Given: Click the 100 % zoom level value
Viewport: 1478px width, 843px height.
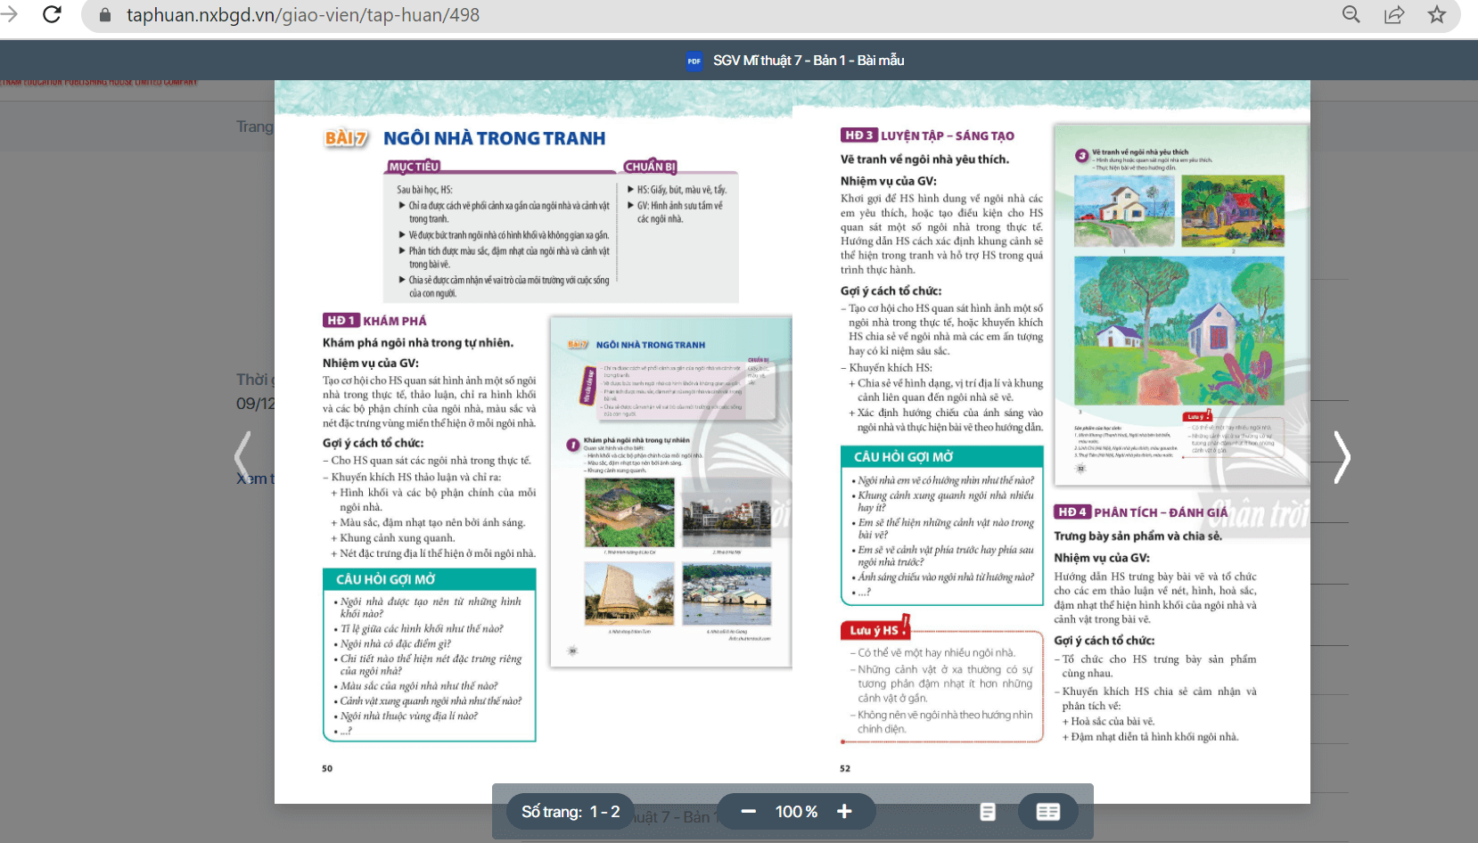Looking at the screenshot, I should pos(796,812).
